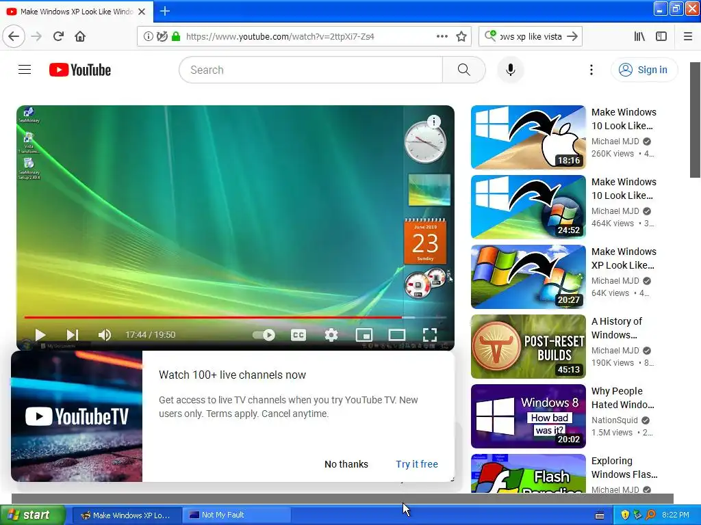This screenshot has height=525, width=701.
Task: Close the Make Windows XP tab
Action: [x=142, y=12]
